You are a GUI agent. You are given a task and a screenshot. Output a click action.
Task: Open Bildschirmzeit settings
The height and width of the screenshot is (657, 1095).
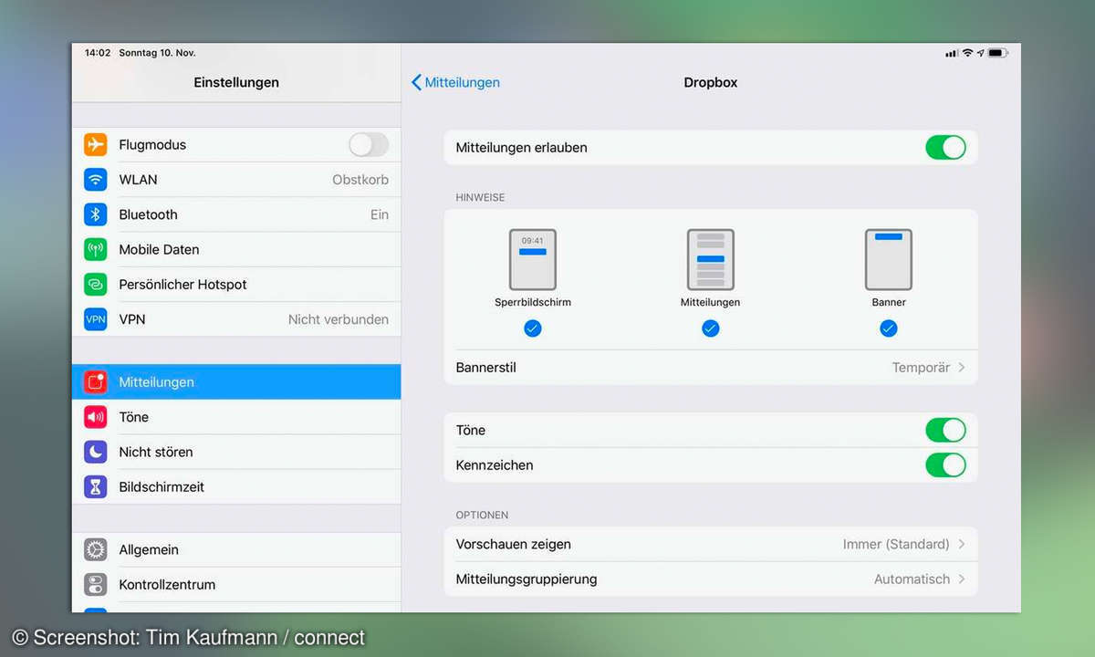[x=236, y=486]
